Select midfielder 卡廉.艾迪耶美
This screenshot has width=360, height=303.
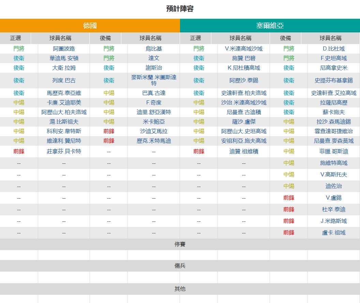point(64,103)
